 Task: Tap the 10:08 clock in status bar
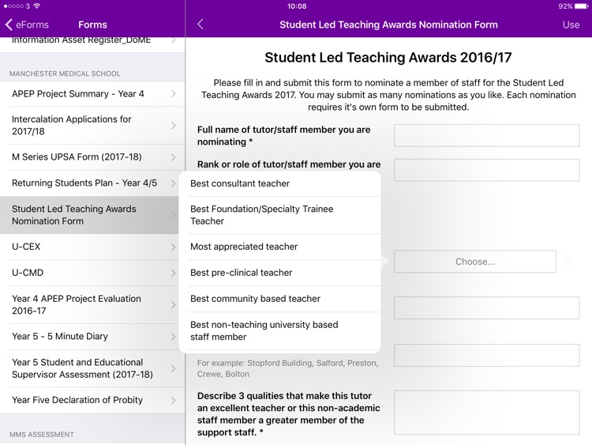click(297, 6)
